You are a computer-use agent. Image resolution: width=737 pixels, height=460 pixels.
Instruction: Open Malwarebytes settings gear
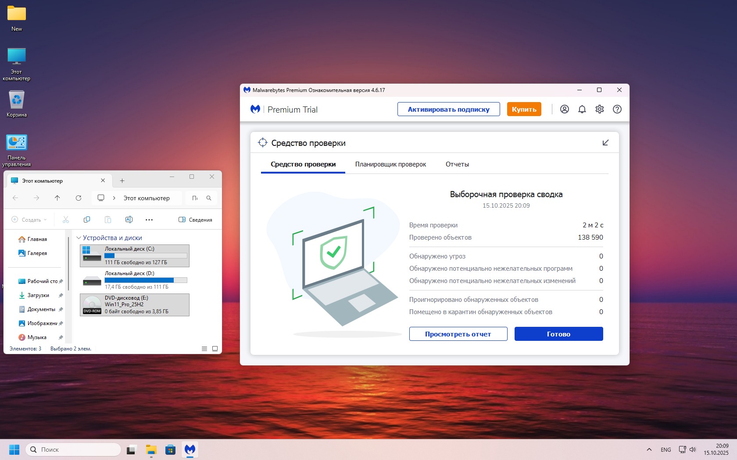coord(600,109)
